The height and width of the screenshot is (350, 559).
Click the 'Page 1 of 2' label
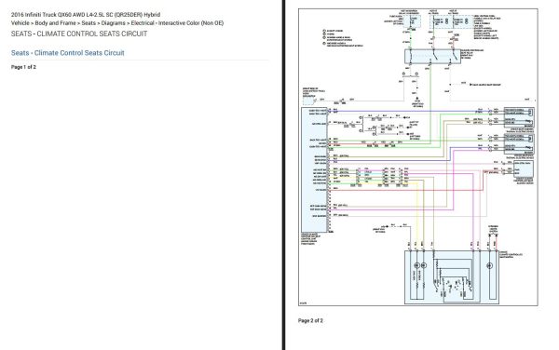(23, 67)
